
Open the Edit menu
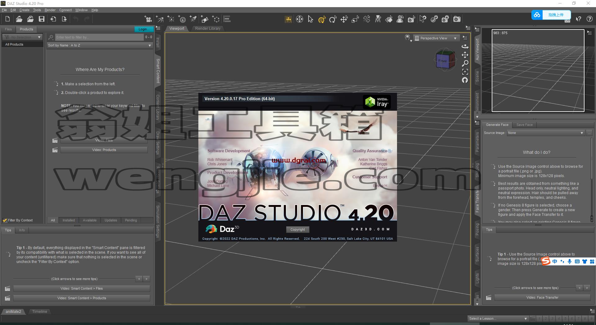[13, 10]
